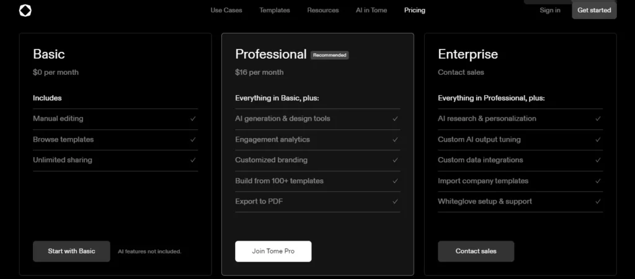Click the 'Unlimited sharing' feature text
The image size is (635, 279).
click(x=63, y=160)
